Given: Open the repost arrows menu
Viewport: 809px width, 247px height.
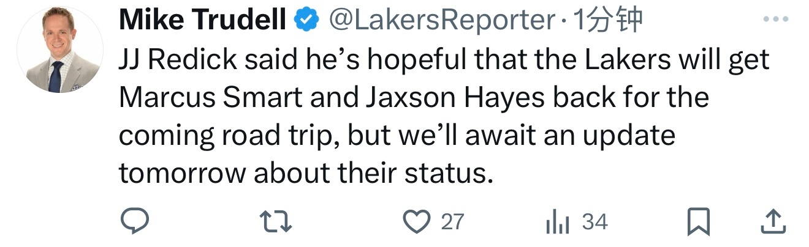Looking at the screenshot, I should 276,221.
